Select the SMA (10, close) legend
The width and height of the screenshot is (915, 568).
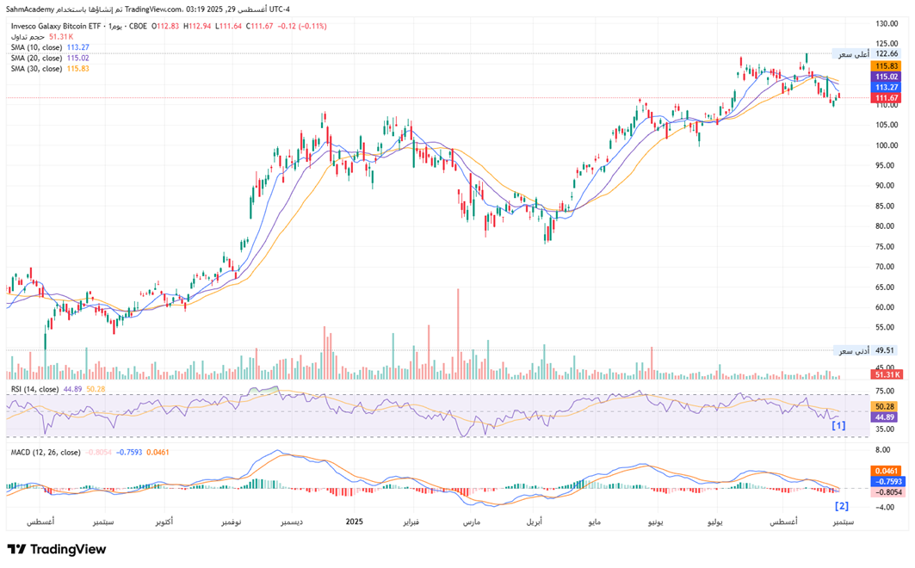(36, 47)
